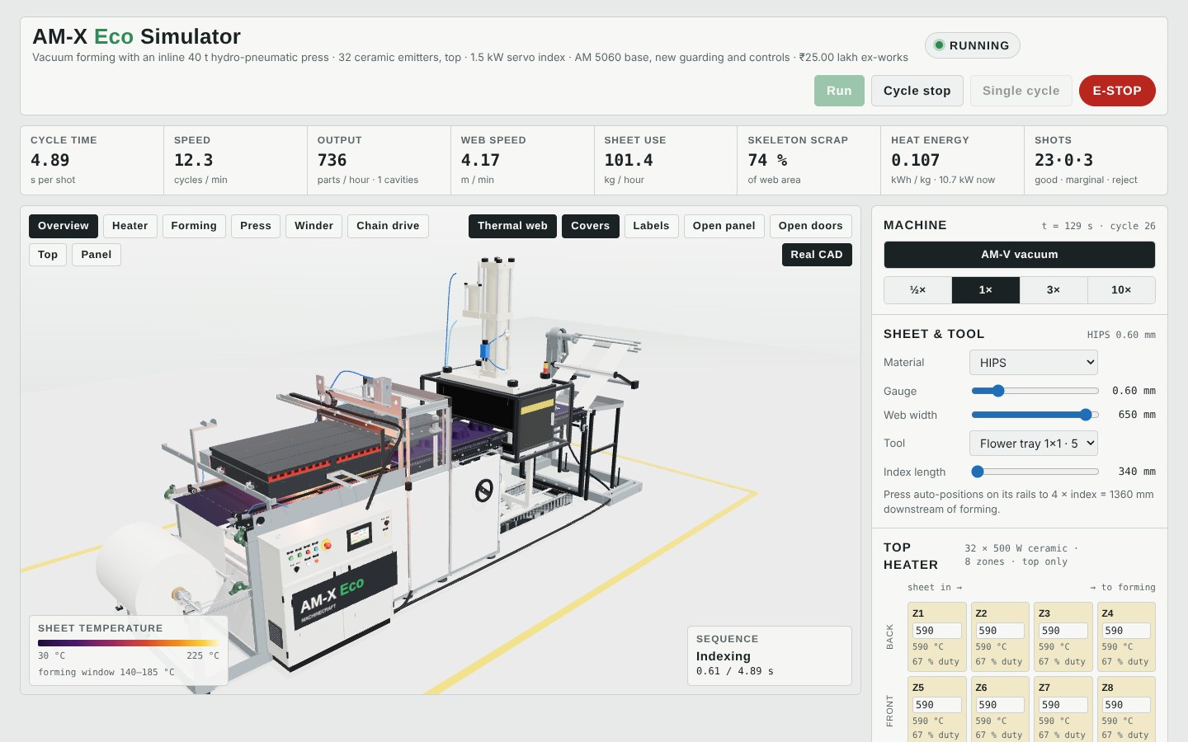The width and height of the screenshot is (1188, 742).
Task: Select the Heater view tab
Action: 130,226
